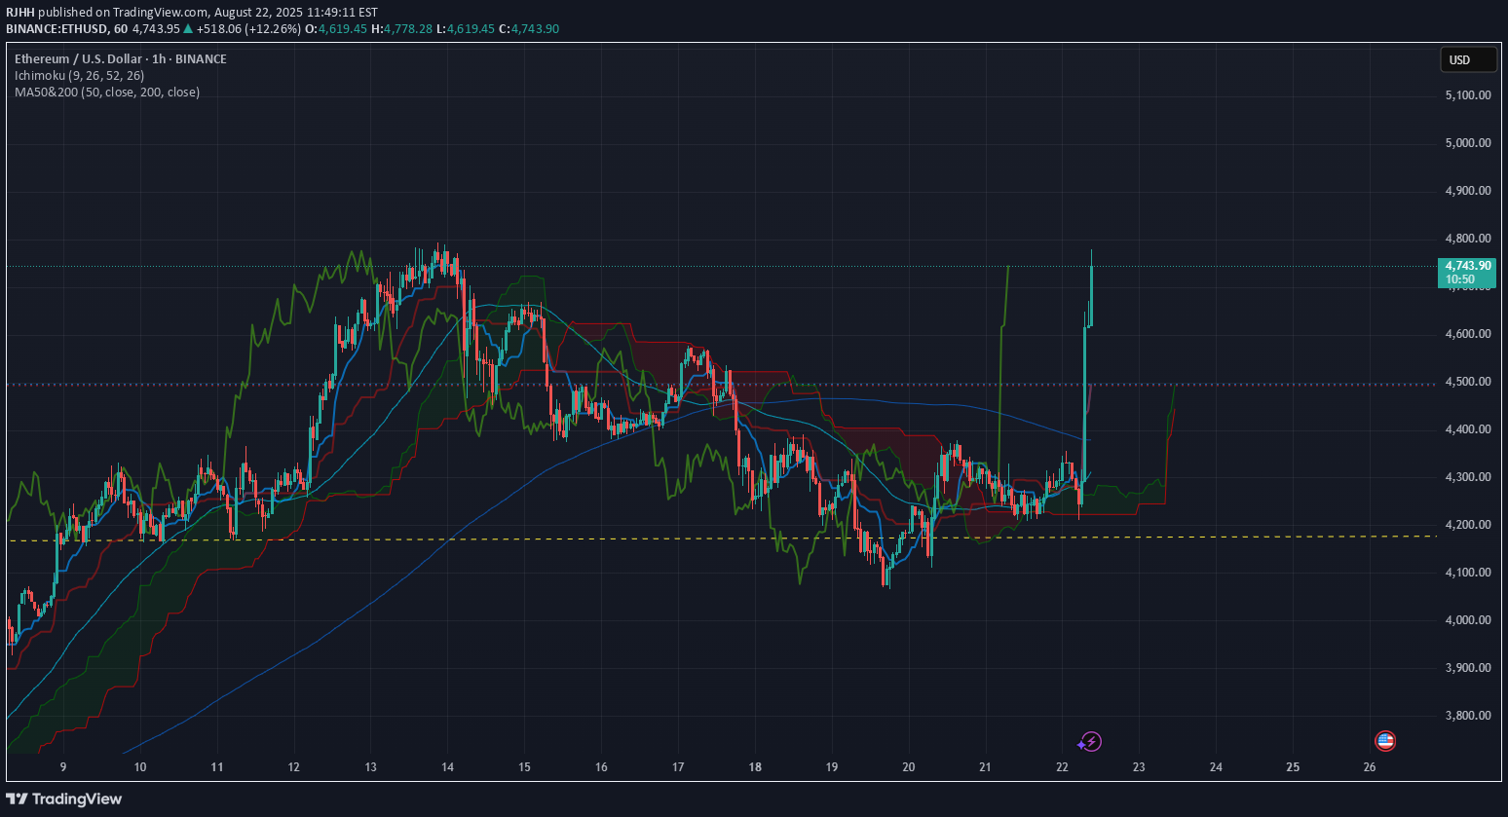Click date 18 on the time axis
The image size is (1508, 817).
[755, 767]
